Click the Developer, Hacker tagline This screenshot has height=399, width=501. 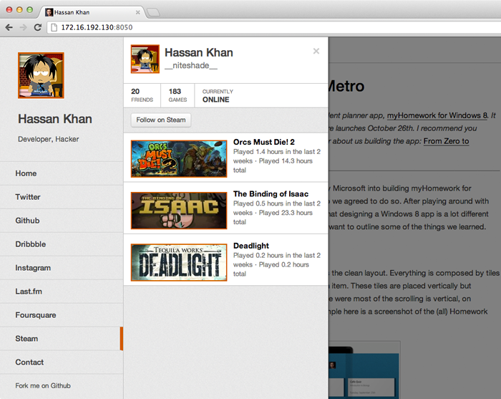[x=48, y=139]
